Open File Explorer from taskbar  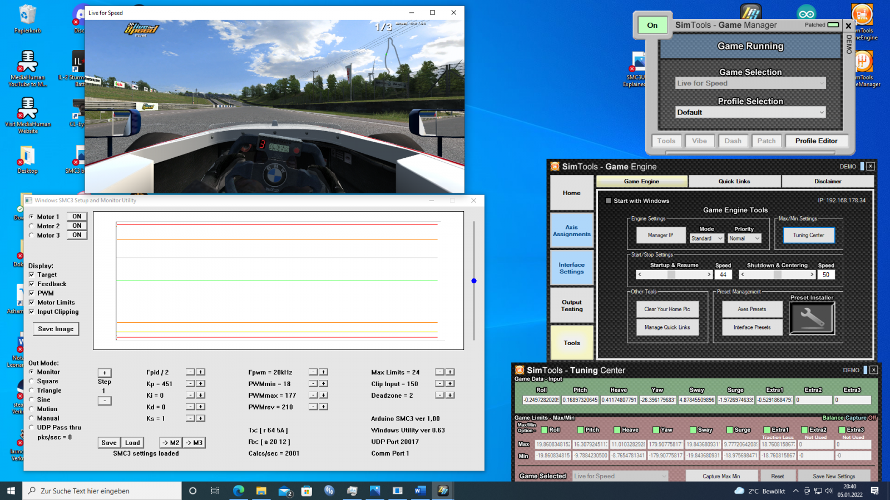point(261,491)
